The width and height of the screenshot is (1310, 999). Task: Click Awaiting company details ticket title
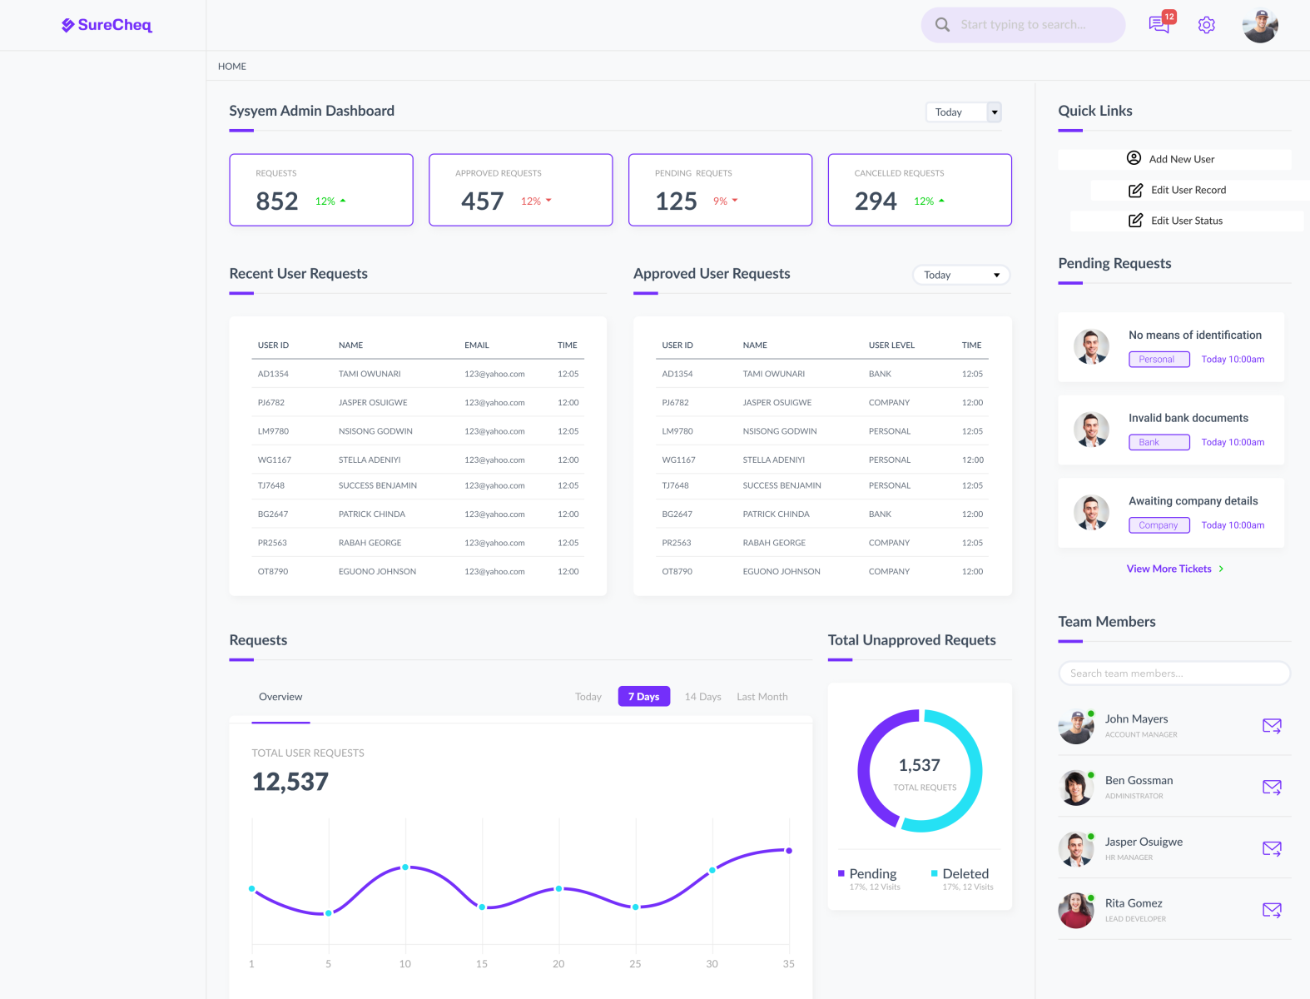(1193, 501)
